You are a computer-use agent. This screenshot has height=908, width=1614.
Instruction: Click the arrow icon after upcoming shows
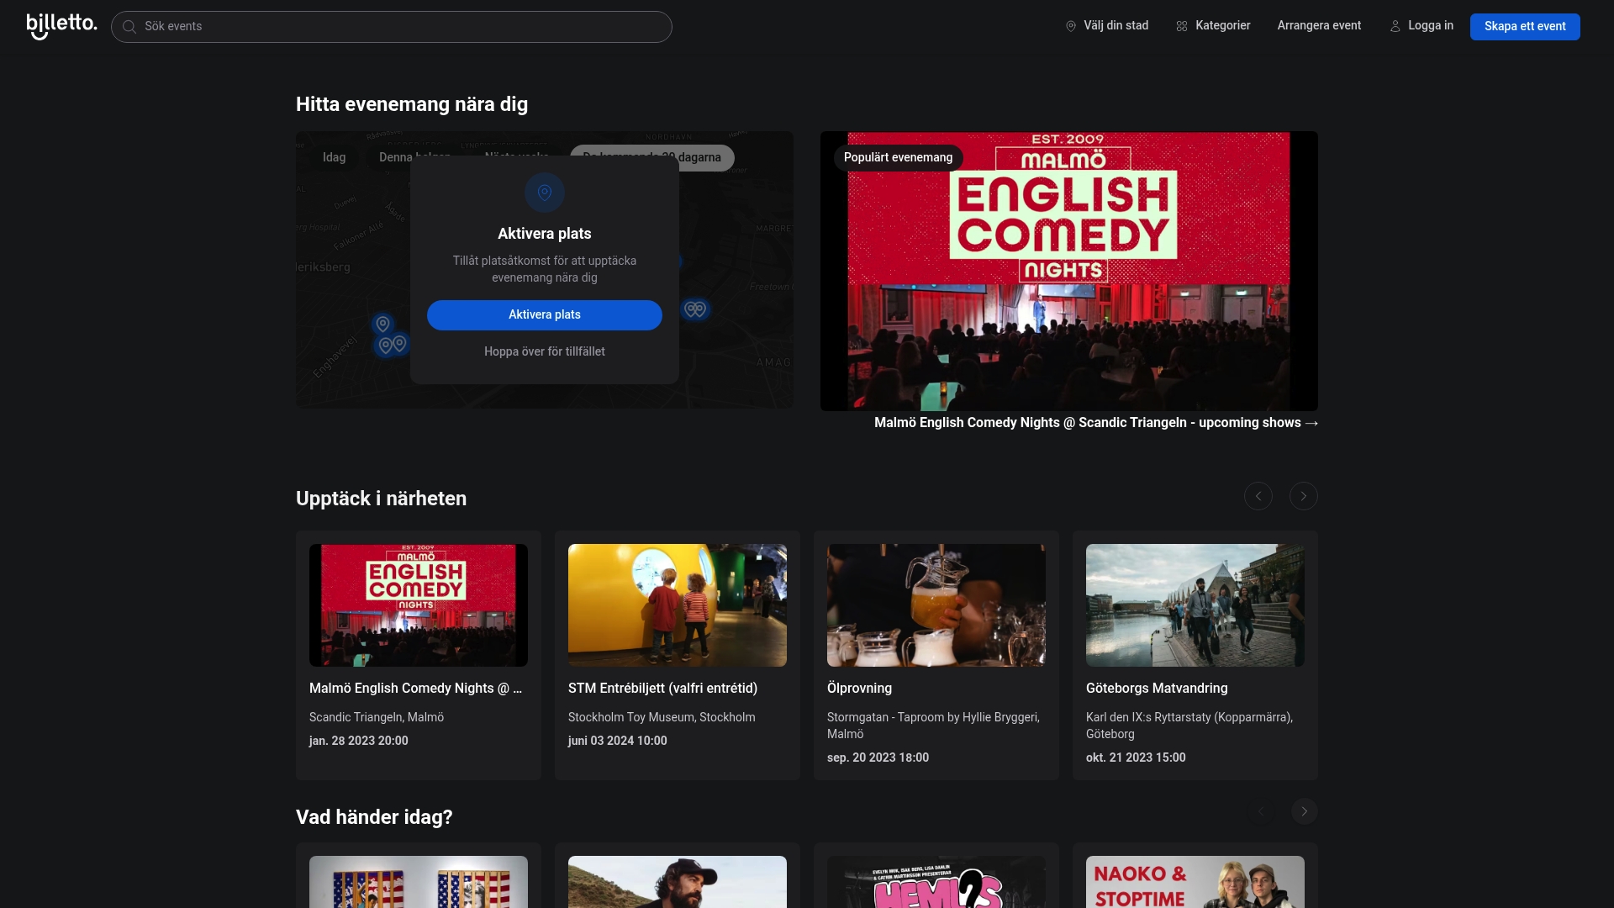1311,424
